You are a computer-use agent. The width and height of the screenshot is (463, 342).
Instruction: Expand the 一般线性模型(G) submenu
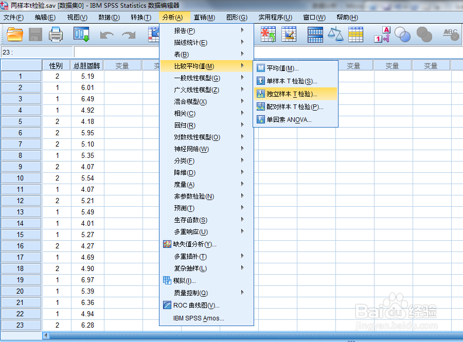pyautogui.click(x=207, y=78)
